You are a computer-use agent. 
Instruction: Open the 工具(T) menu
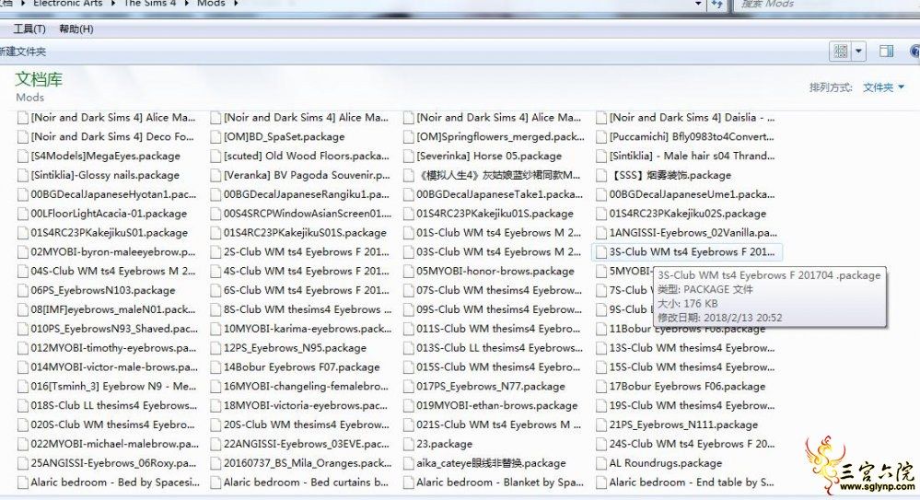(29, 29)
